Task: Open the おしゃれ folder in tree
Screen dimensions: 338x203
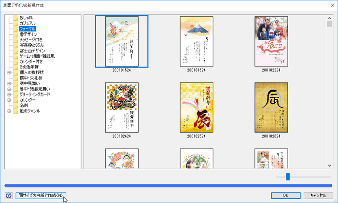Action: tap(27, 18)
